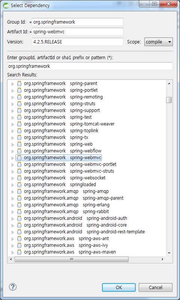Click the Group Id input field
The height and width of the screenshot is (300, 180).
coord(78,22)
